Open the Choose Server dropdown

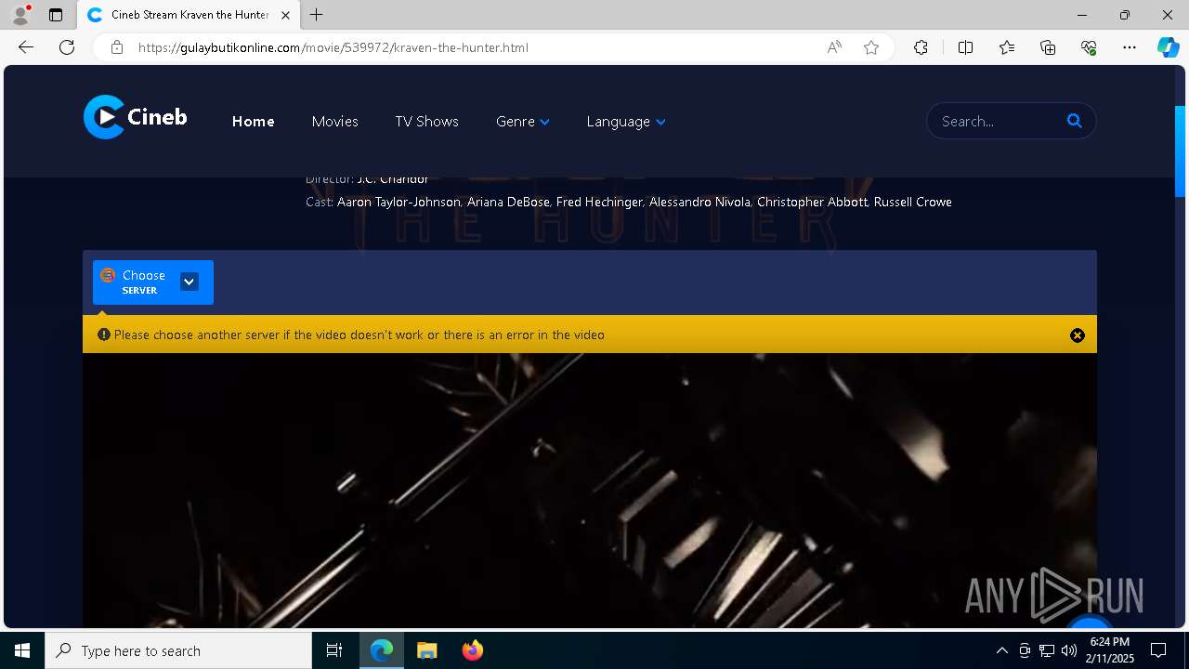(x=153, y=282)
